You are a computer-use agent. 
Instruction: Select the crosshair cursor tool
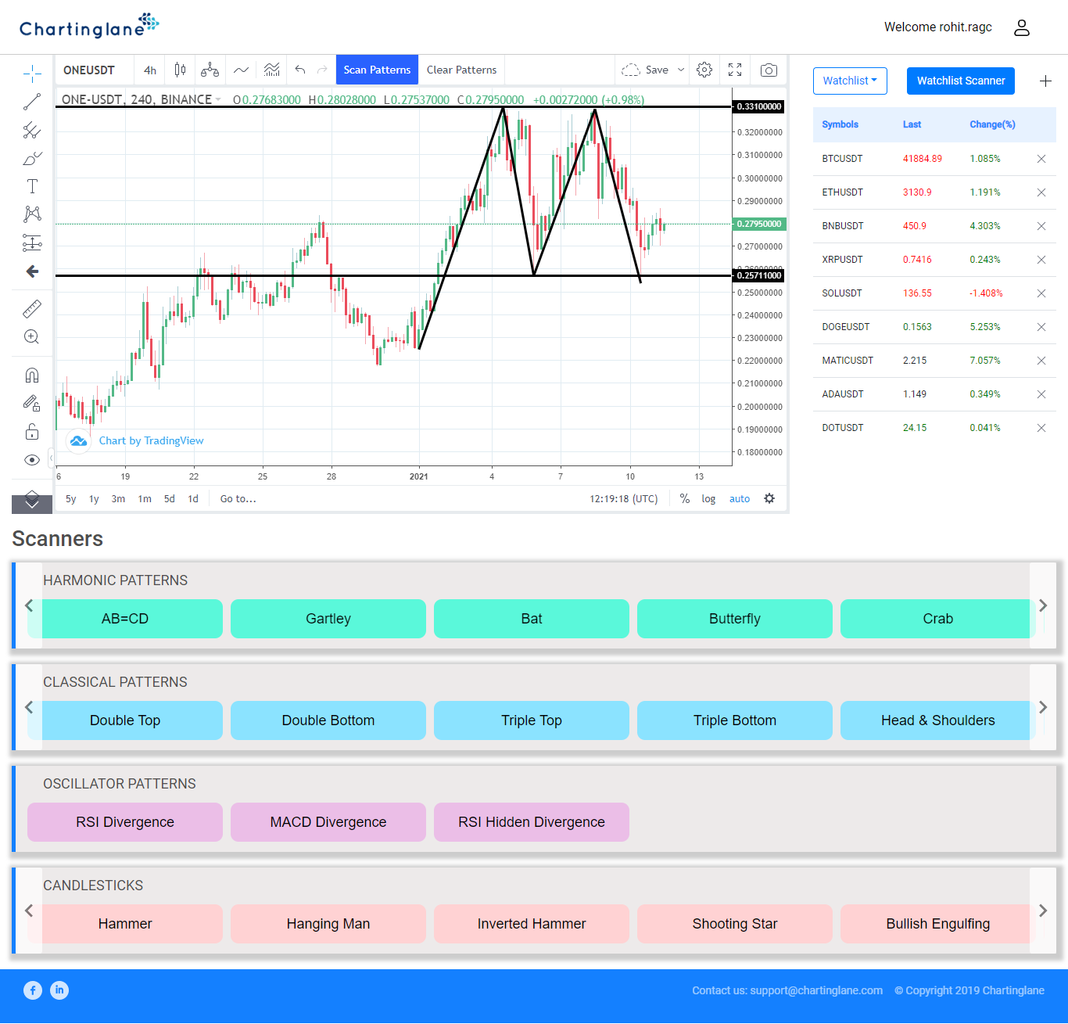32,74
